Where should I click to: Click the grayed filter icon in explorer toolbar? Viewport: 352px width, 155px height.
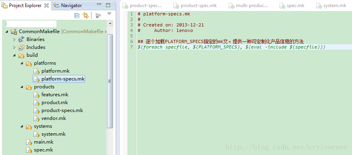98,15
